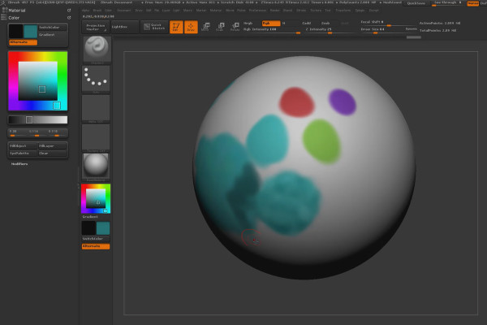Click Material palette grip handle icon
This screenshot has width=487, height=325.
click(4, 10)
